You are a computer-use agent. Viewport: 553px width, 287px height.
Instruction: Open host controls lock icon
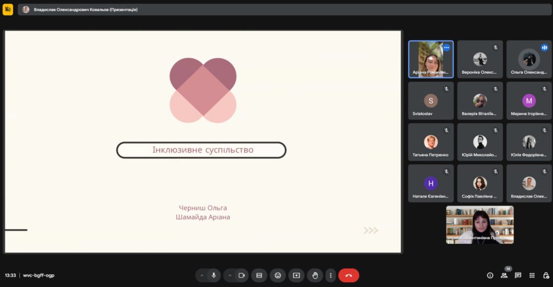(545, 275)
